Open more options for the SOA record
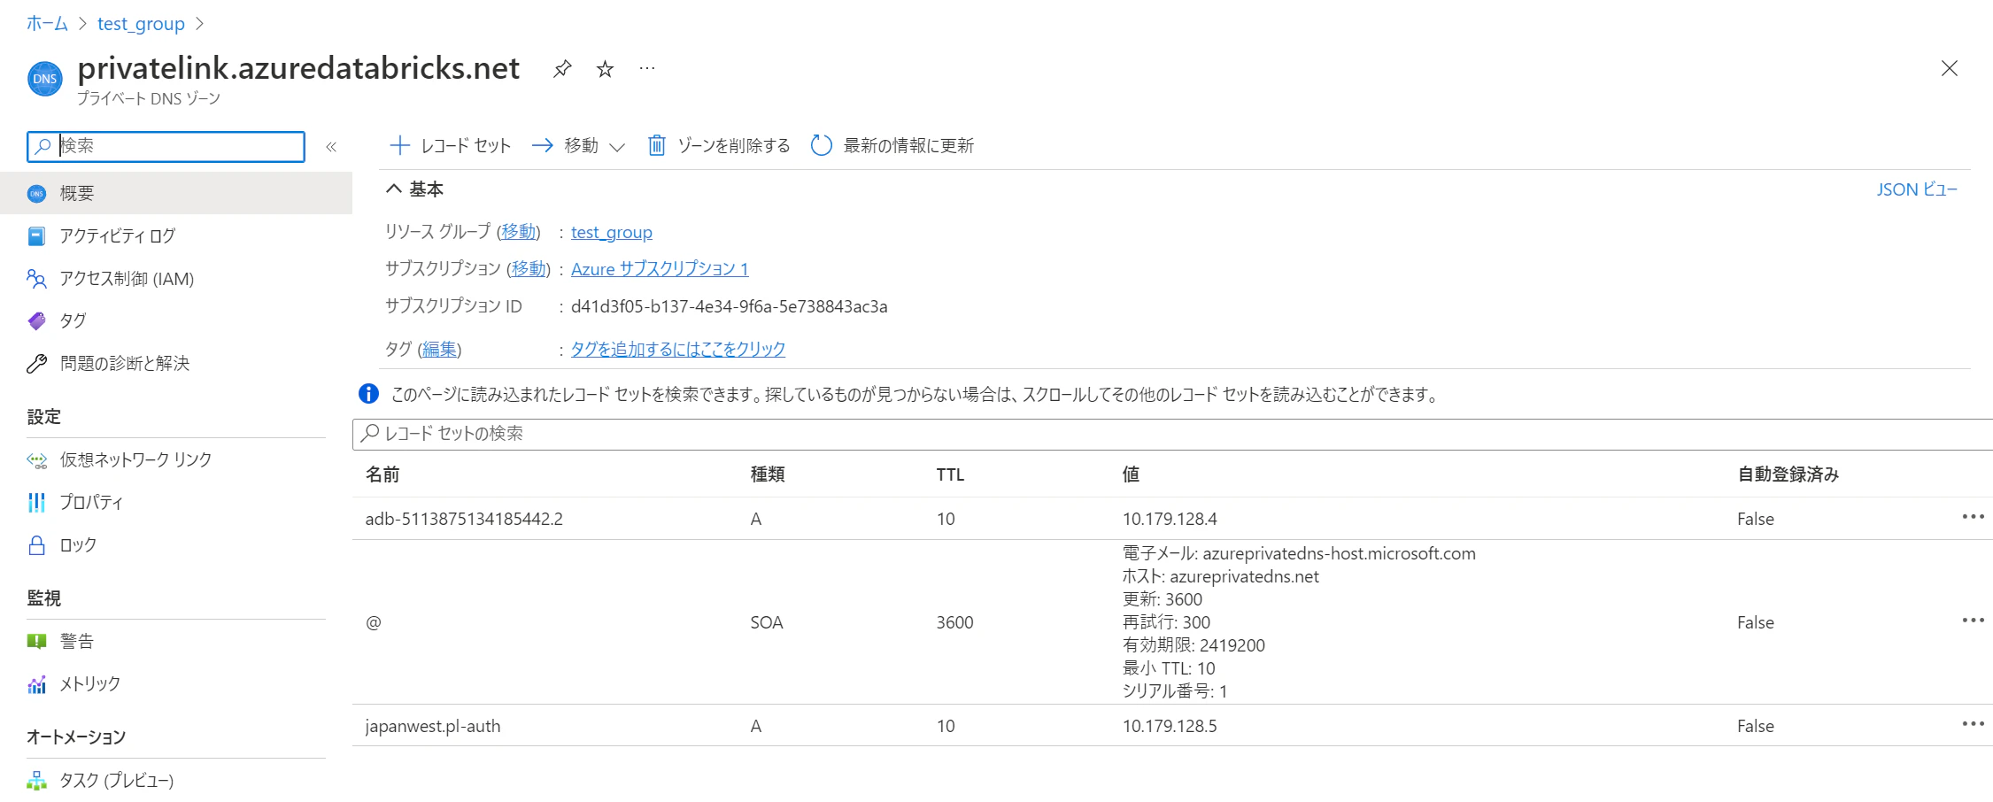Screen dimensions: 1993x802 1973,621
